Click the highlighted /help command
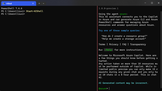 coord(109,50)
